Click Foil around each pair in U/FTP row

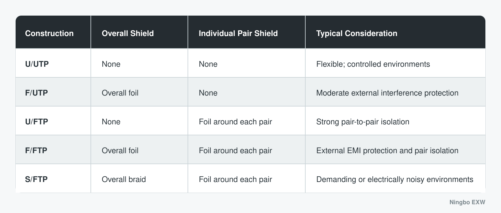pos(235,122)
